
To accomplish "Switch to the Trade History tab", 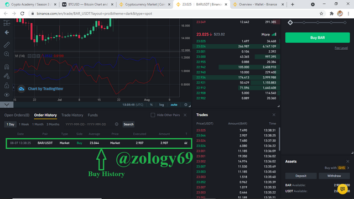I will click(x=72, y=115).
